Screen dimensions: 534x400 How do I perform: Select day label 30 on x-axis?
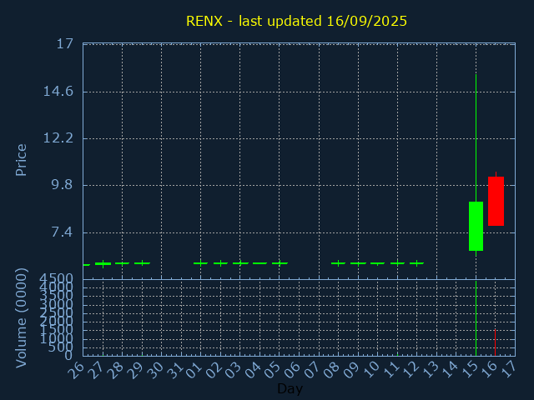[154, 370]
